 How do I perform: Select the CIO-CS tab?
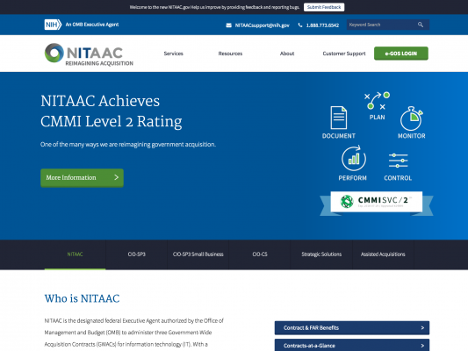pyautogui.click(x=260, y=254)
